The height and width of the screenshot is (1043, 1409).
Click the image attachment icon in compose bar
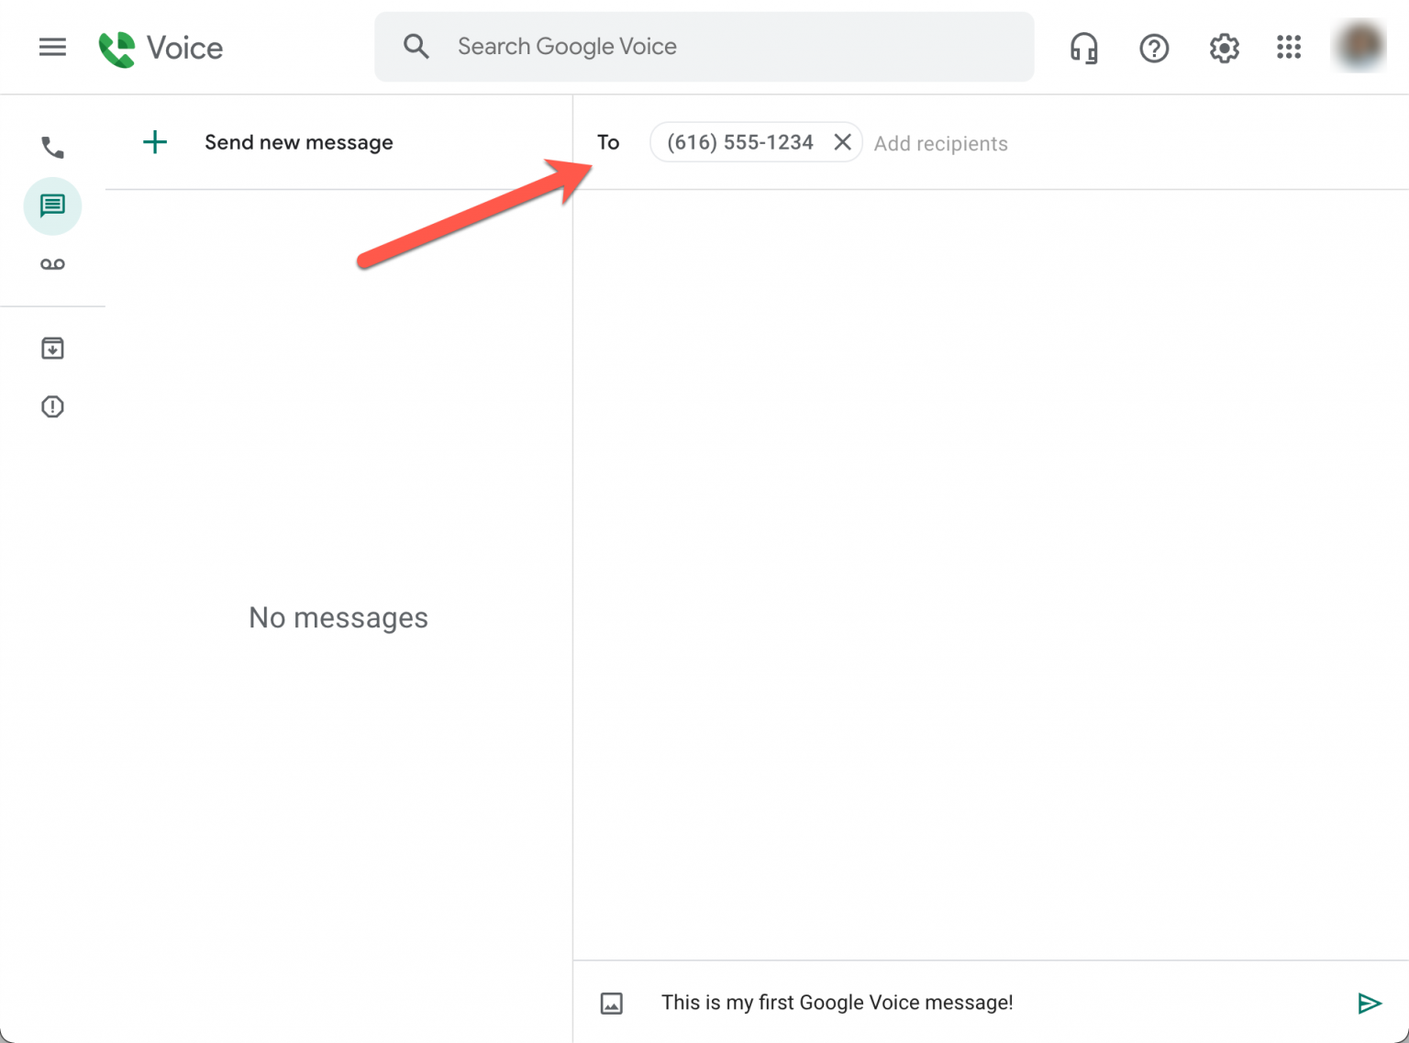pyautogui.click(x=612, y=1003)
